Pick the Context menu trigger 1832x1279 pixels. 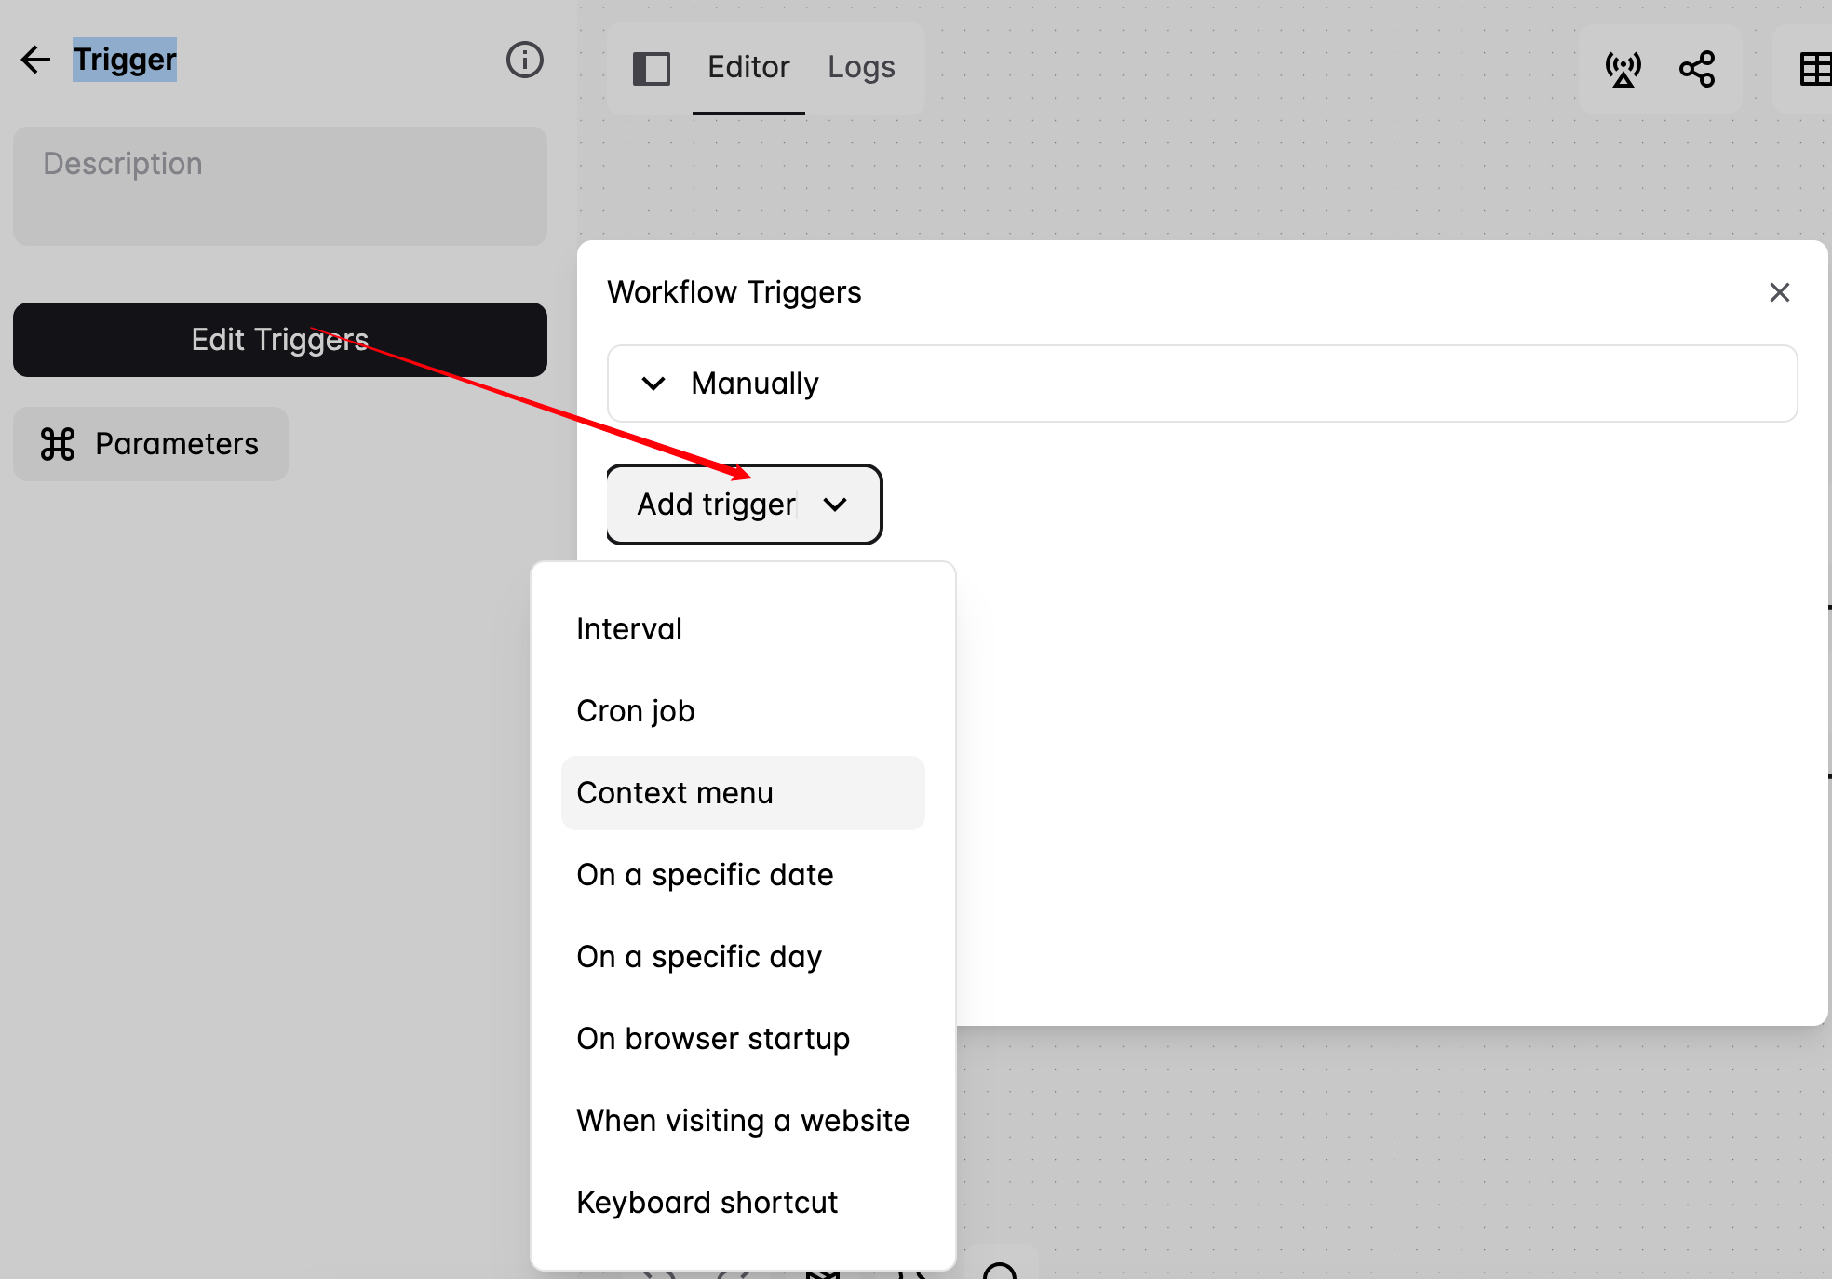tap(675, 793)
